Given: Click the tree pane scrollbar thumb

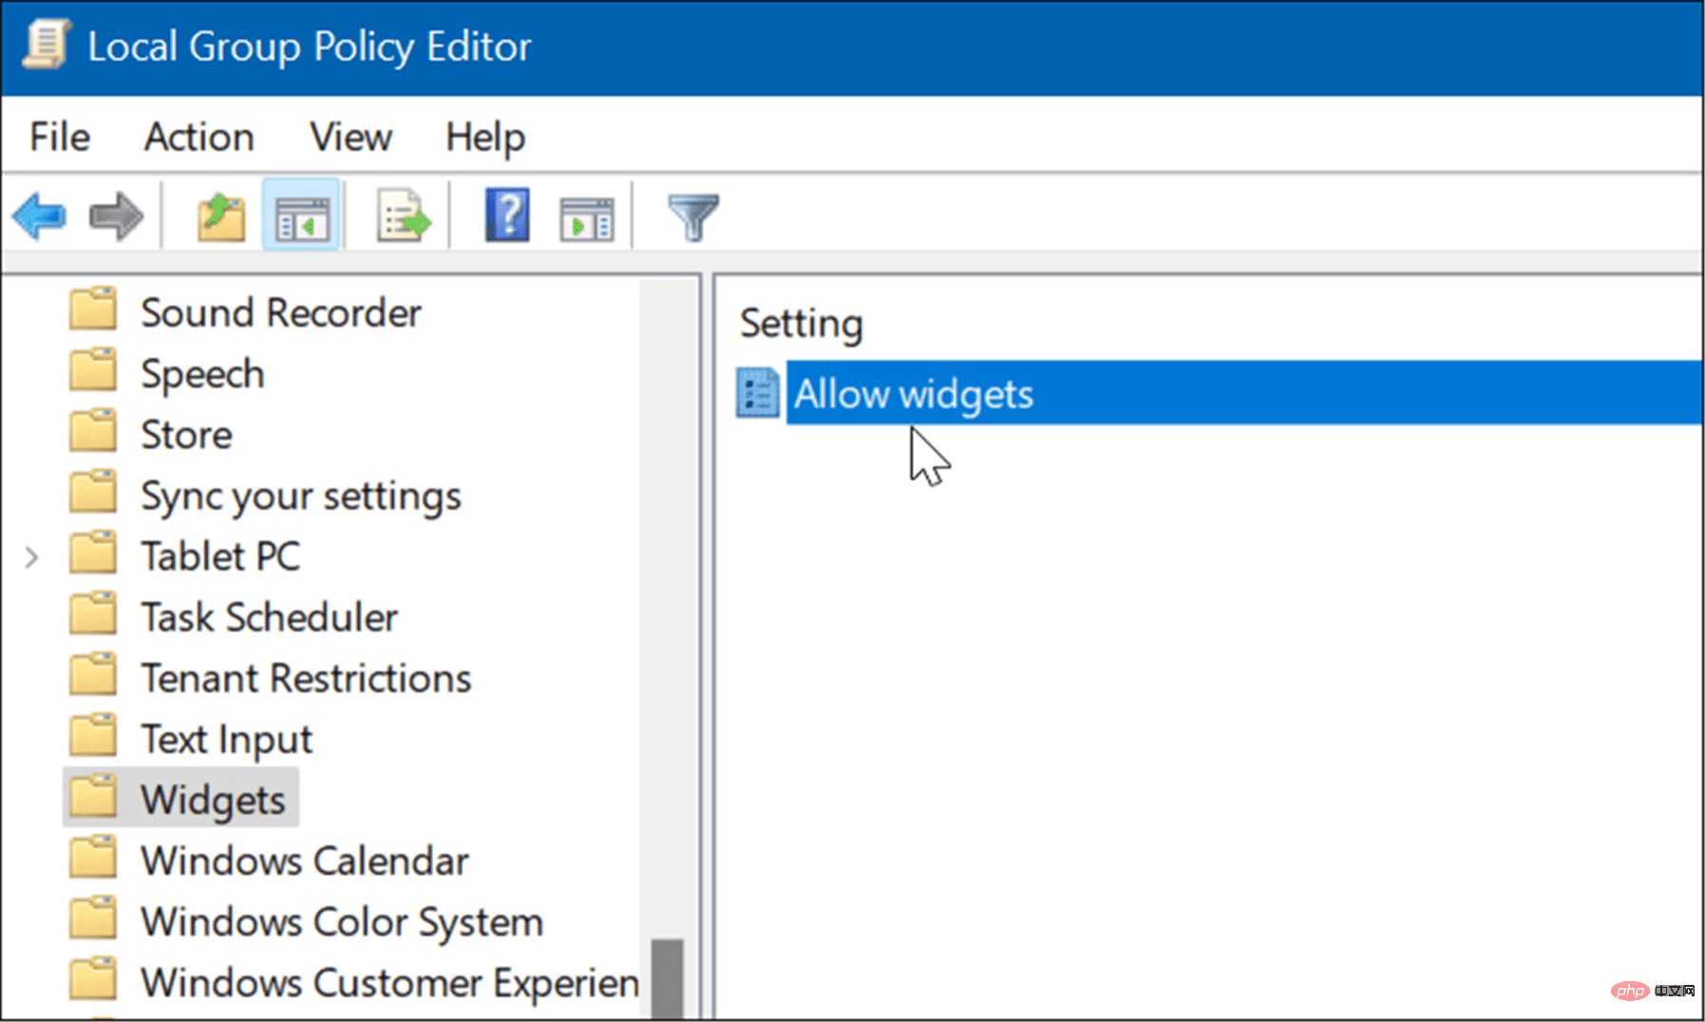Looking at the screenshot, I should tap(667, 978).
